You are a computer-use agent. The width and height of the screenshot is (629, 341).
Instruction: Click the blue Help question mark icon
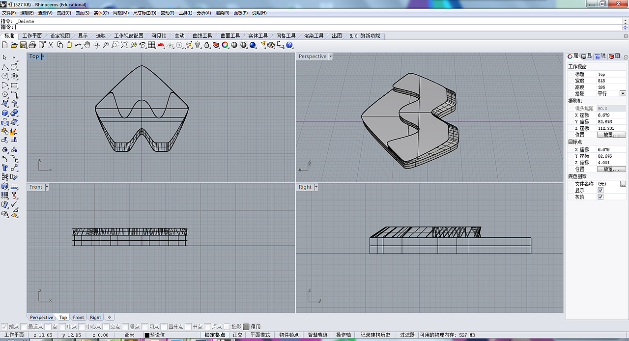(x=289, y=45)
